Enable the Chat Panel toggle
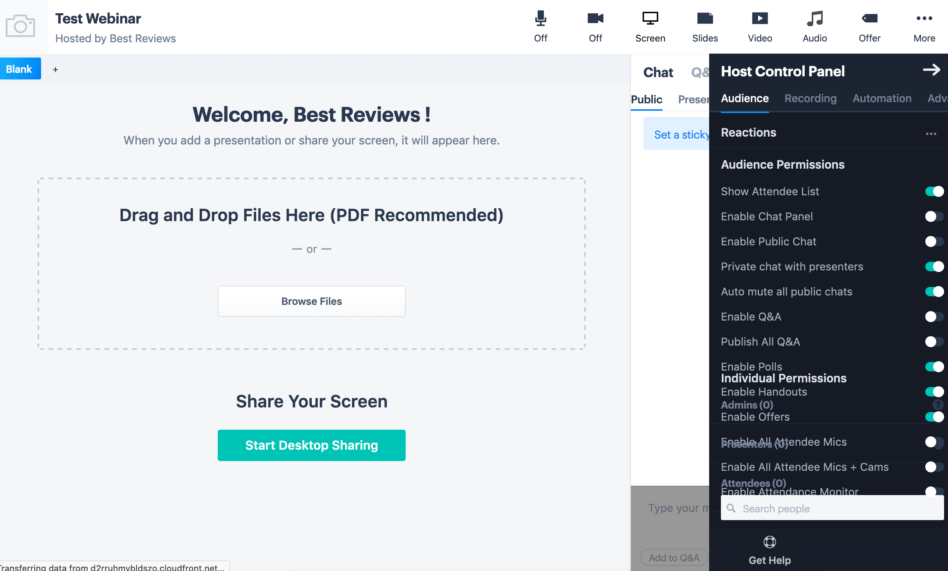 pyautogui.click(x=934, y=216)
